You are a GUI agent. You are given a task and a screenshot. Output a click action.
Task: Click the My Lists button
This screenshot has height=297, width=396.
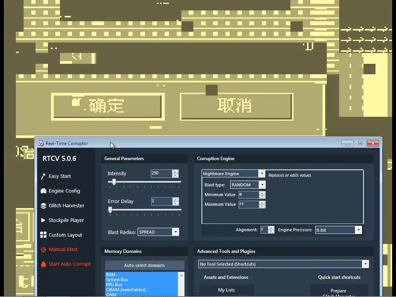pyautogui.click(x=227, y=290)
